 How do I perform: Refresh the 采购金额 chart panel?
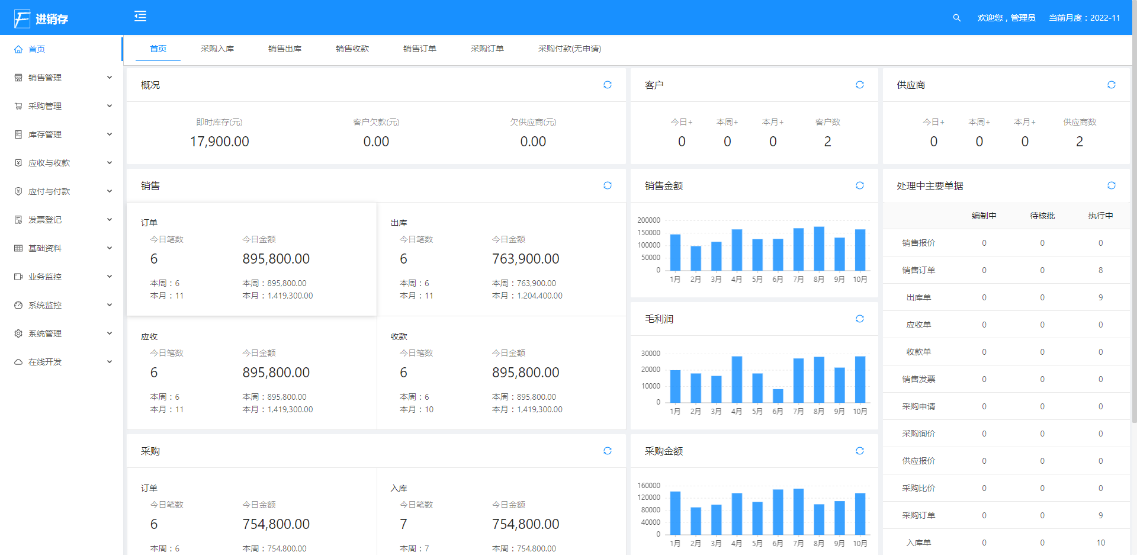pyautogui.click(x=859, y=451)
